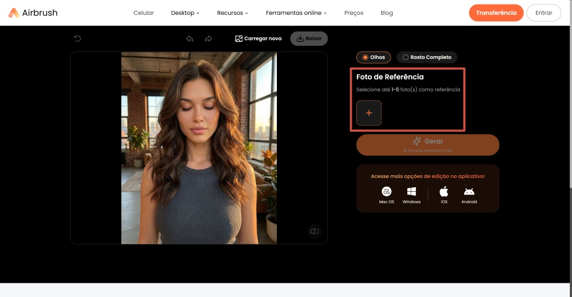572x297 pixels.
Task: Click the before/after compare icon
Action: [314, 231]
